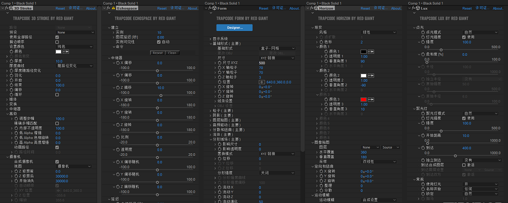Enable 描边顺序 checkbox in 3D Stroke
Screen dimensions: 508x203
57,42
